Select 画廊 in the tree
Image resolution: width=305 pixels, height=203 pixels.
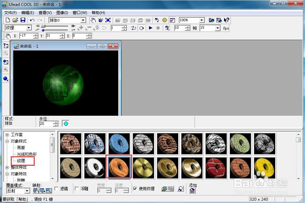click(x=21, y=148)
